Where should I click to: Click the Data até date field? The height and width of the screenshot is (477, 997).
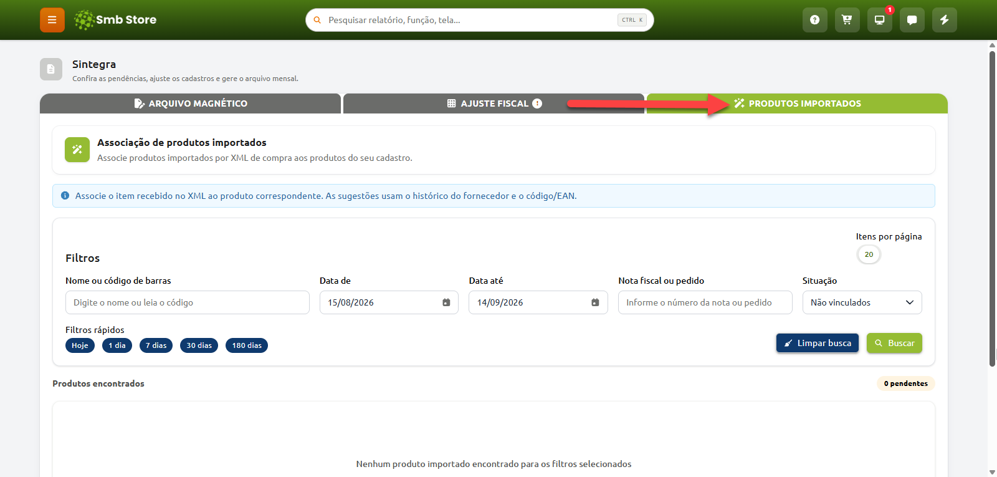point(538,302)
